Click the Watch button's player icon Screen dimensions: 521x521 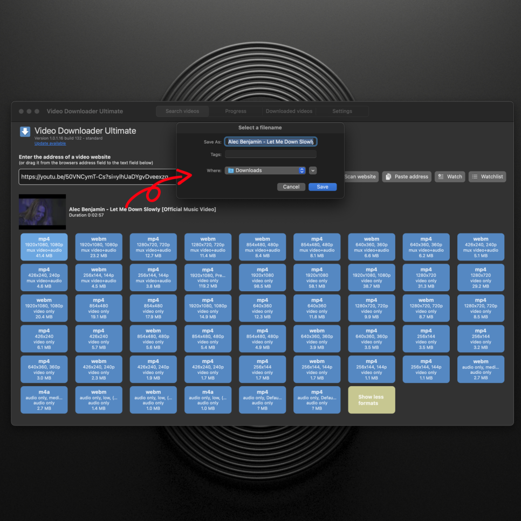441,177
